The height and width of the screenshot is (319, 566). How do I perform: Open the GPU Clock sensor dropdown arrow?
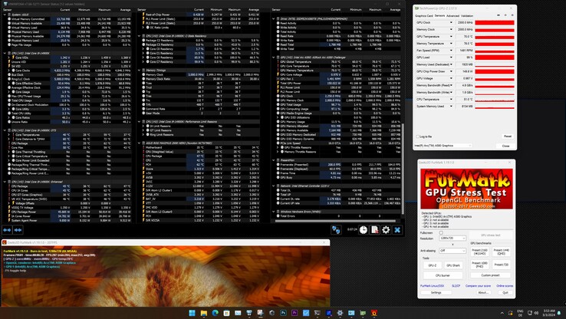pos(451,23)
